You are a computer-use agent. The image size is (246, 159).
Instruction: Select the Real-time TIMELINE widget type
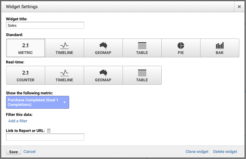click(64, 75)
